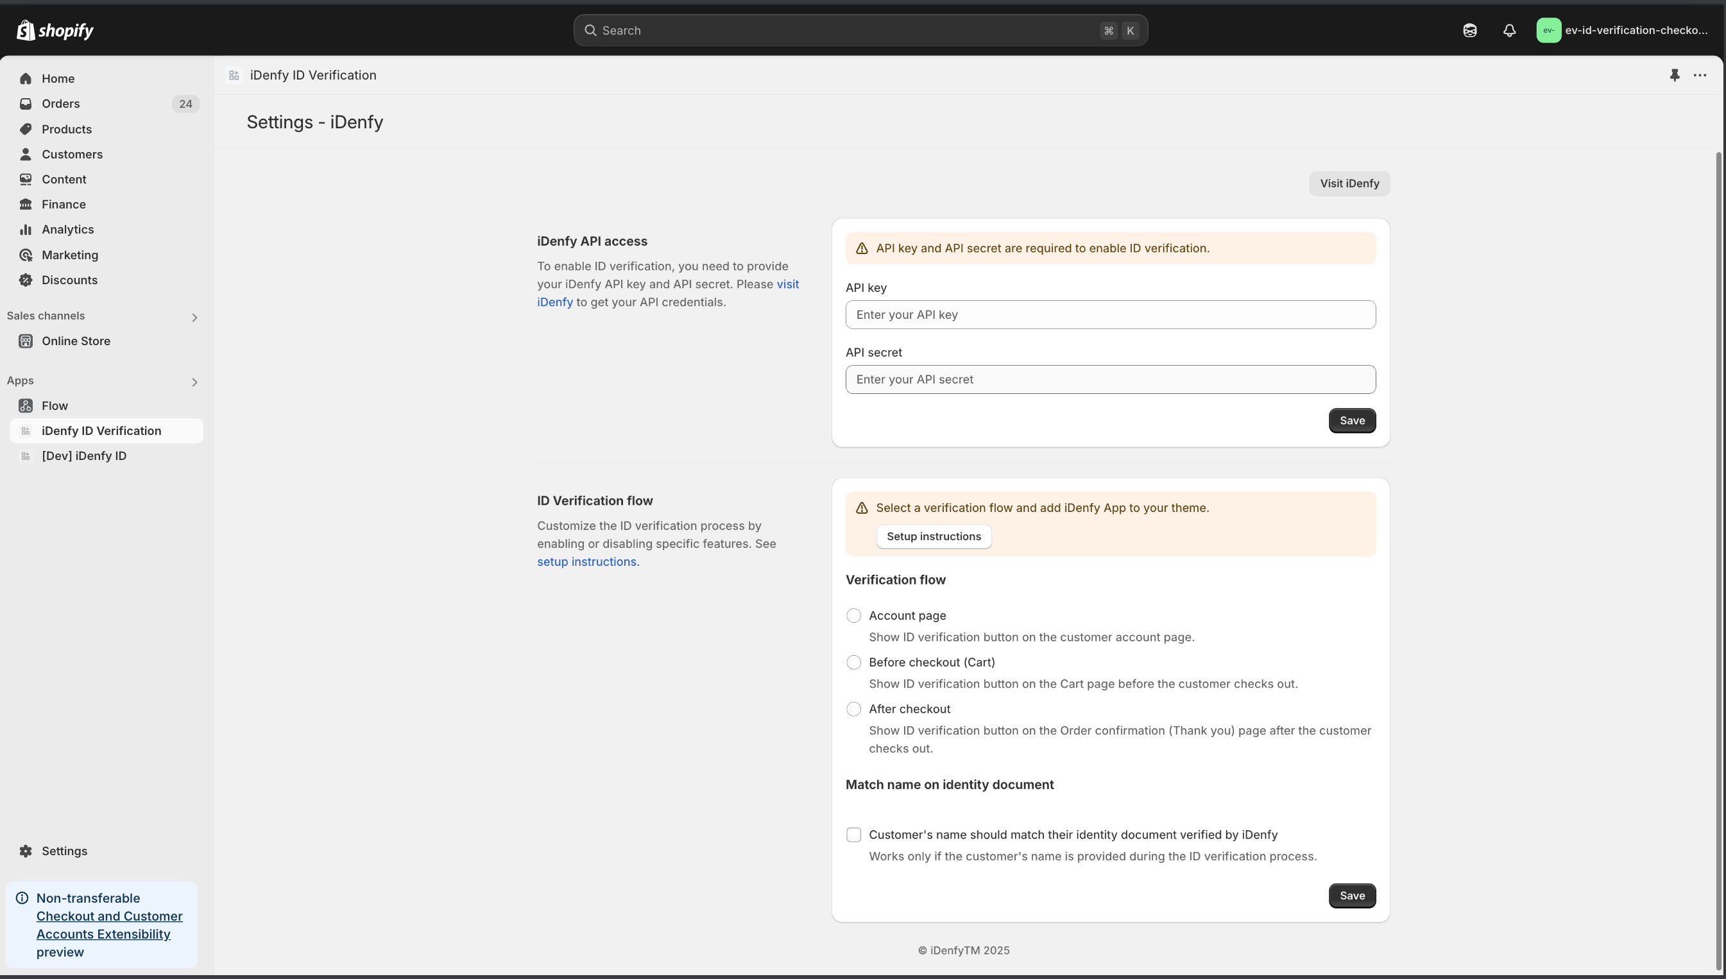
Task: Enable customer name match checkbox
Action: (x=854, y=835)
